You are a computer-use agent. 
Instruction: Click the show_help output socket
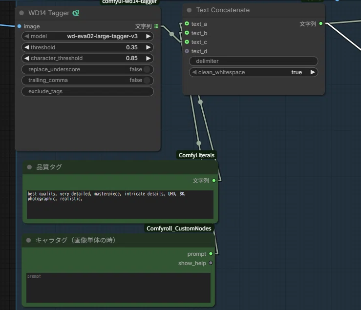[211, 263]
